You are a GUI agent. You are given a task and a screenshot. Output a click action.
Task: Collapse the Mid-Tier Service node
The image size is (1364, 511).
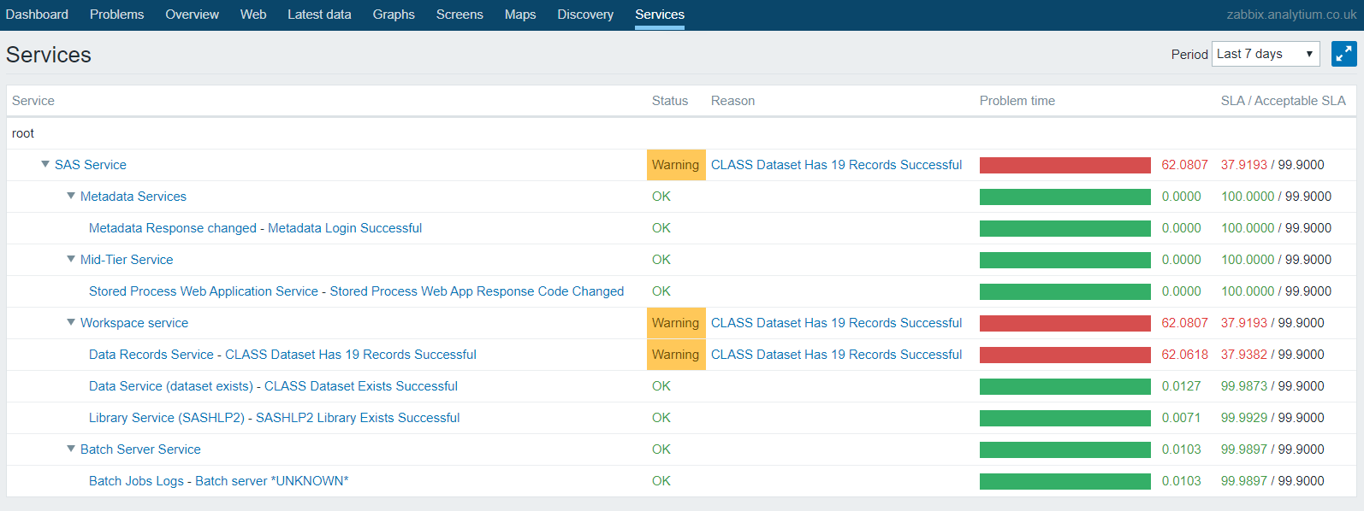click(x=71, y=259)
